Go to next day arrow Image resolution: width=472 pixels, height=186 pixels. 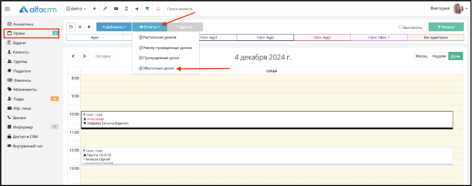[84, 56]
